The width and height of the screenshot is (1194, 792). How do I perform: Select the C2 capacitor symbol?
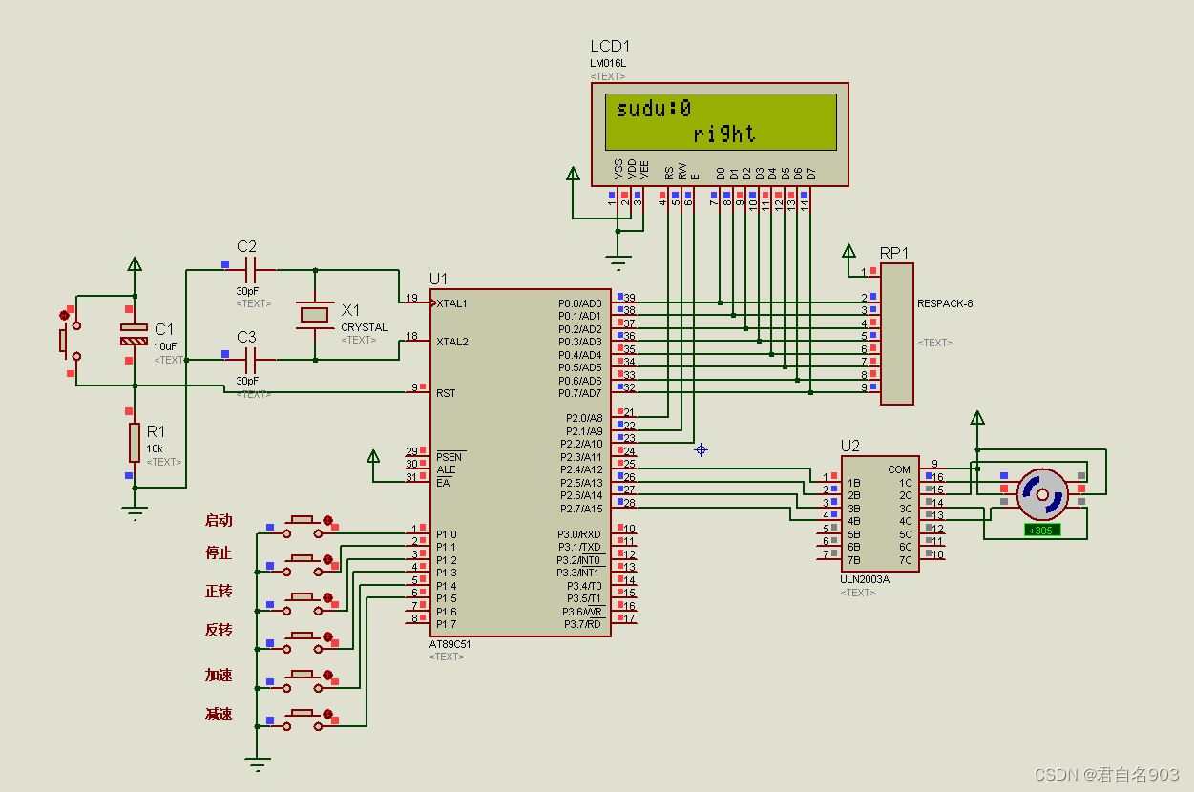pos(251,271)
